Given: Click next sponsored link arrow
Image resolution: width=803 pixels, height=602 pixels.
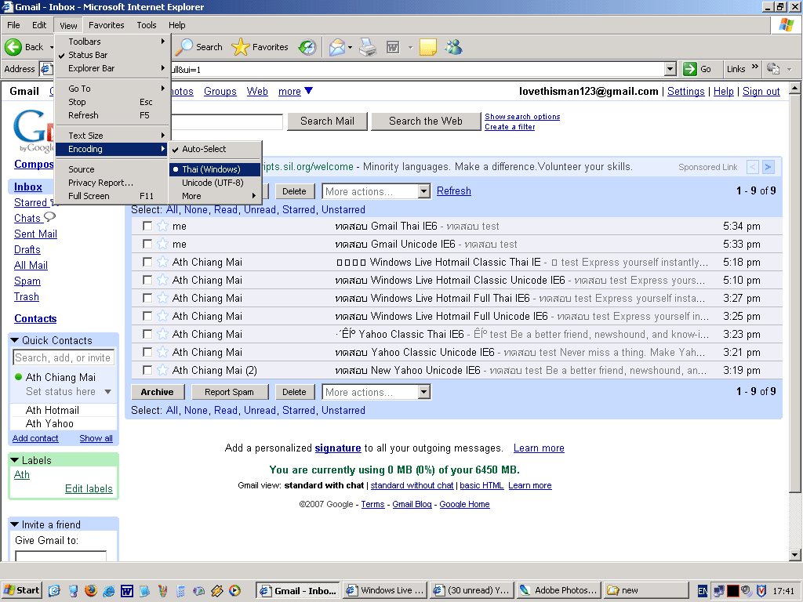Looking at the screenshot, I should (x=768, y=167).
